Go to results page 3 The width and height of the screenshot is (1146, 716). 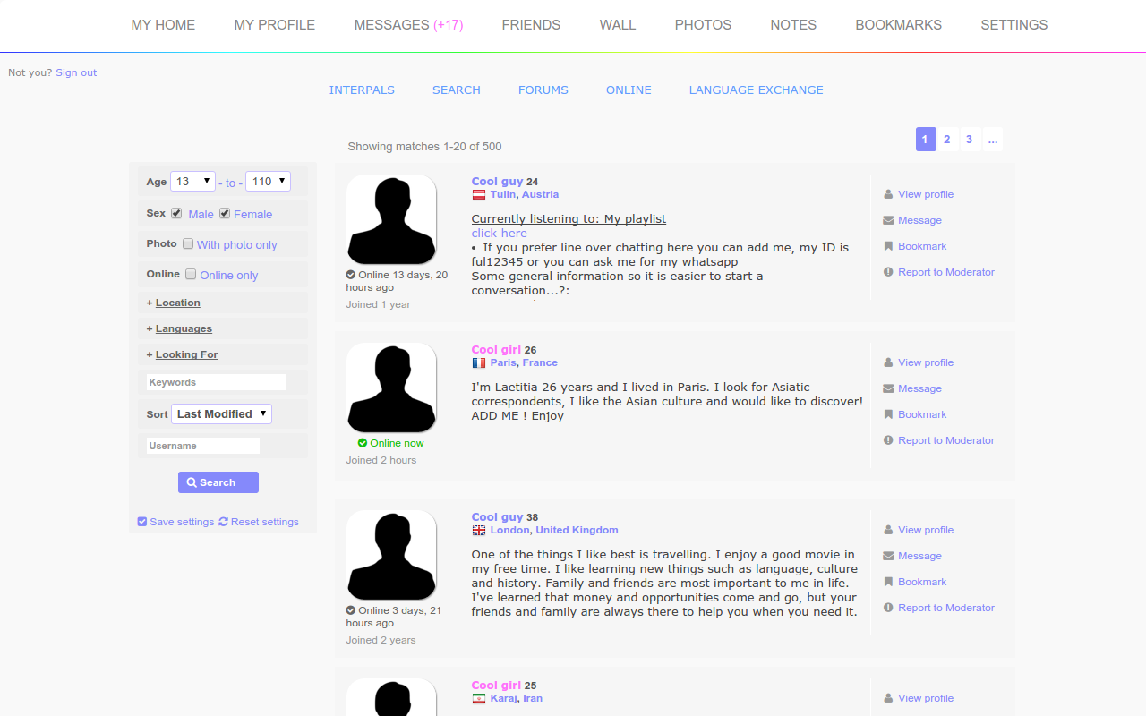[x=970, y=139]
